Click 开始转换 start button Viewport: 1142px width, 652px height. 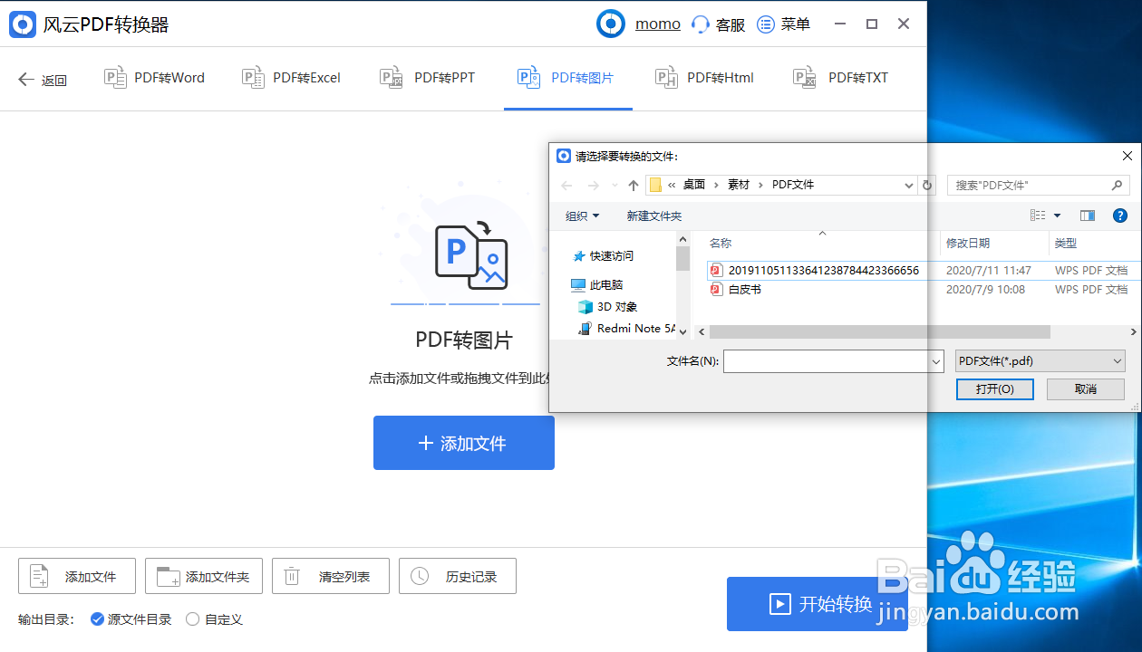(x=818, y=604)
